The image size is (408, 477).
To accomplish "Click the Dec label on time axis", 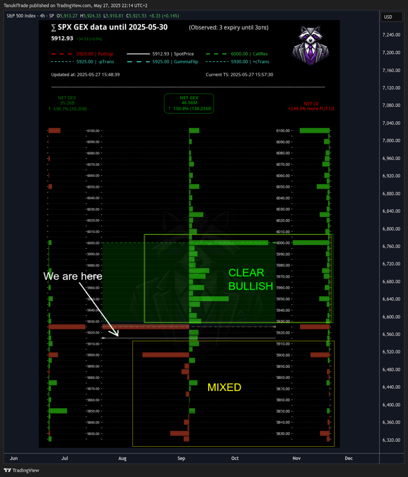I will pos(349,458).
